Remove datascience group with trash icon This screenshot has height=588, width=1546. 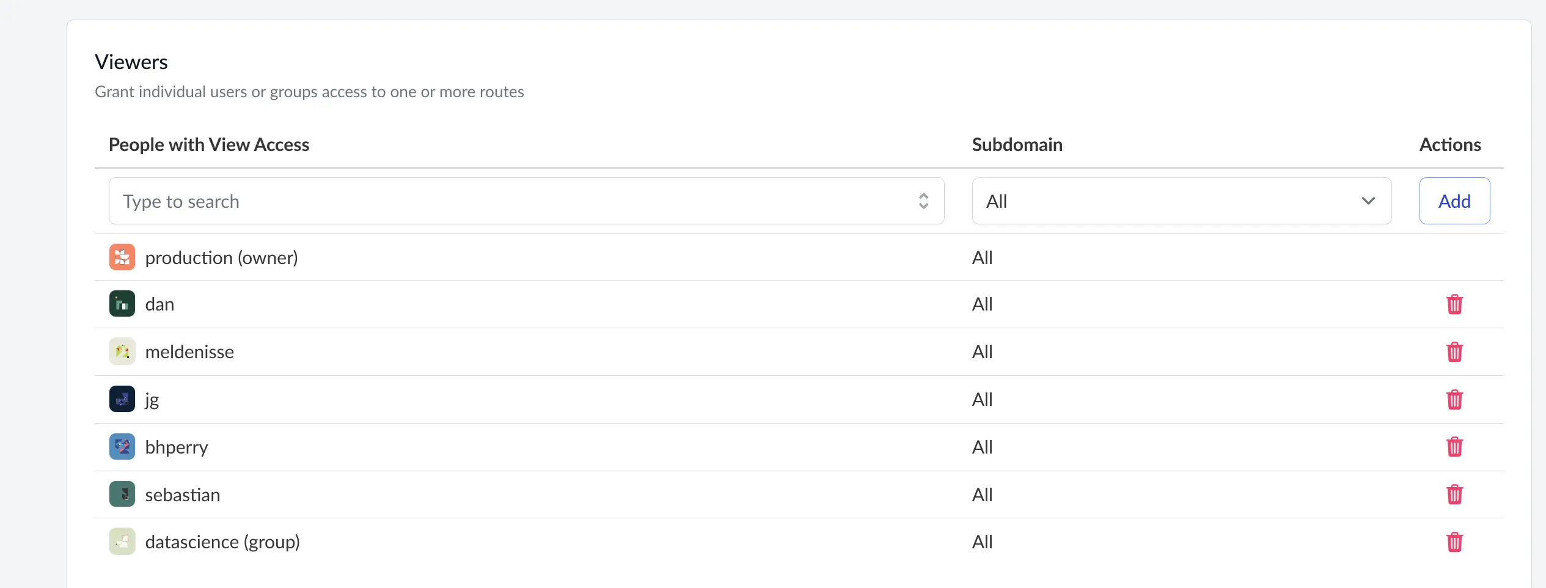pos(1454,542)
